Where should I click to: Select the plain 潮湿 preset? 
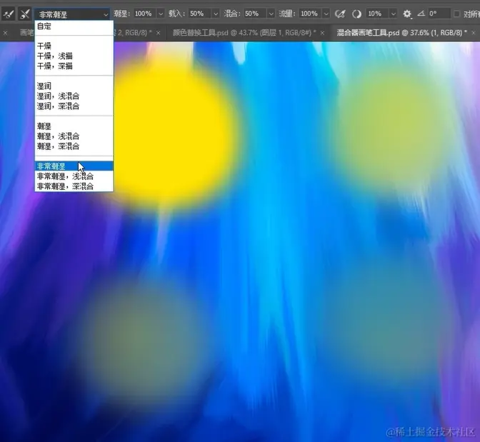[74, 126]
